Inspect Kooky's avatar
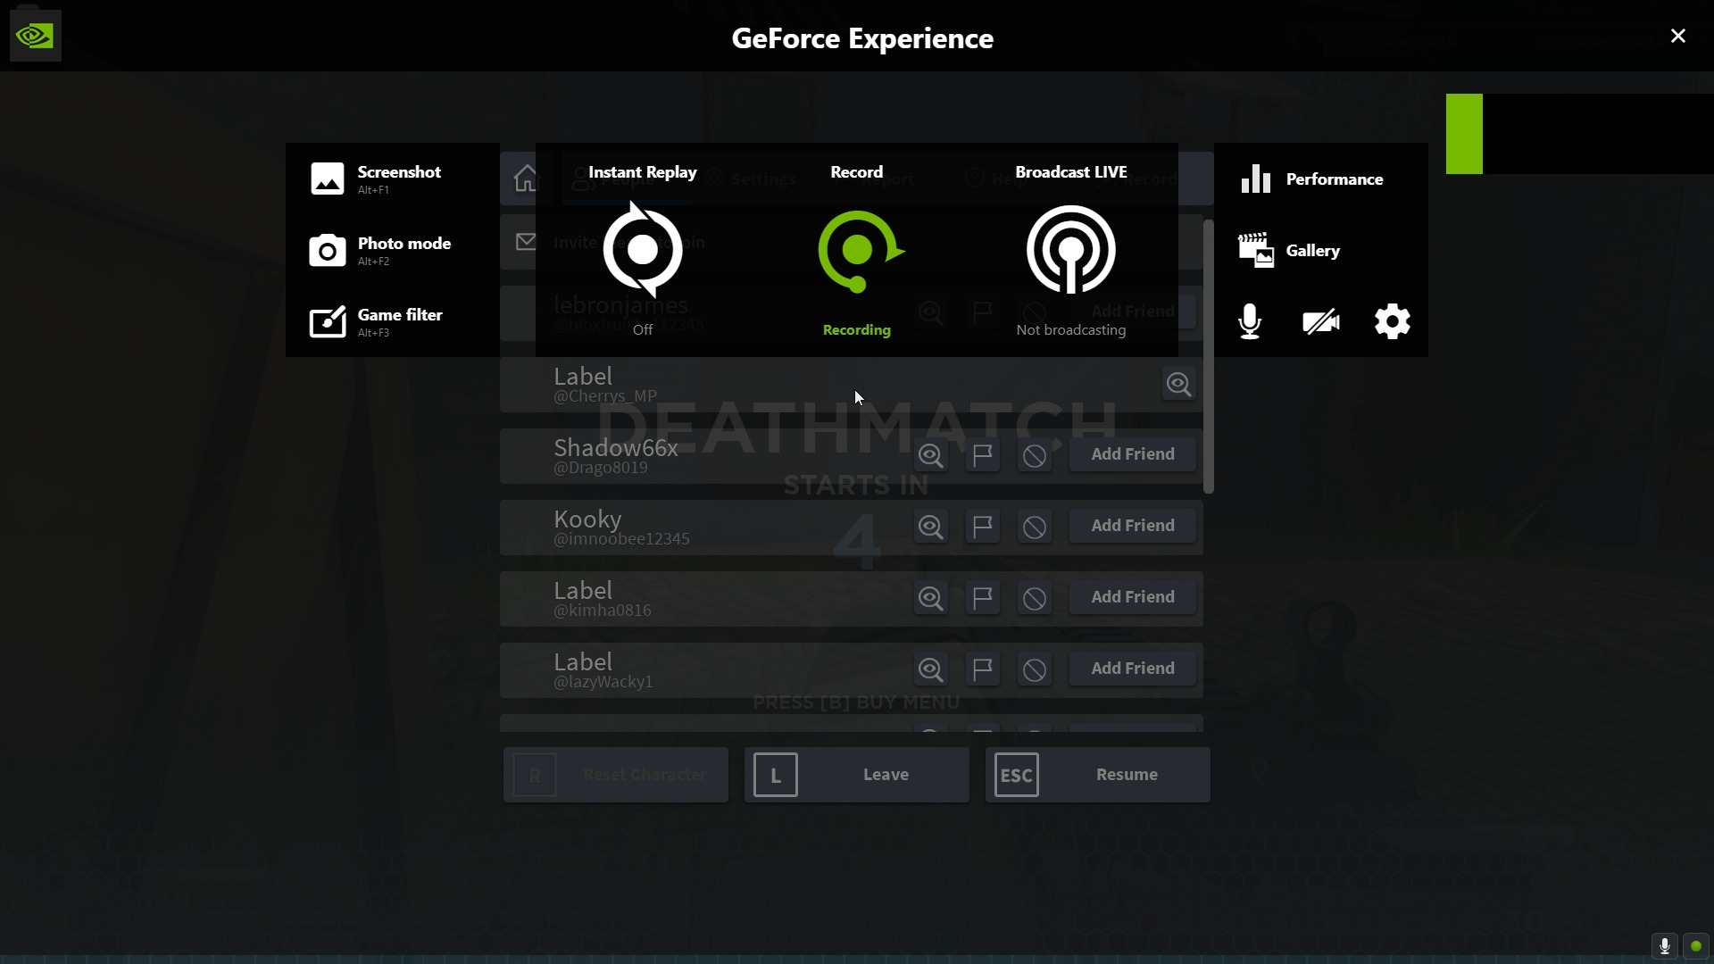Screen dimensions: 1714x964 930,527
